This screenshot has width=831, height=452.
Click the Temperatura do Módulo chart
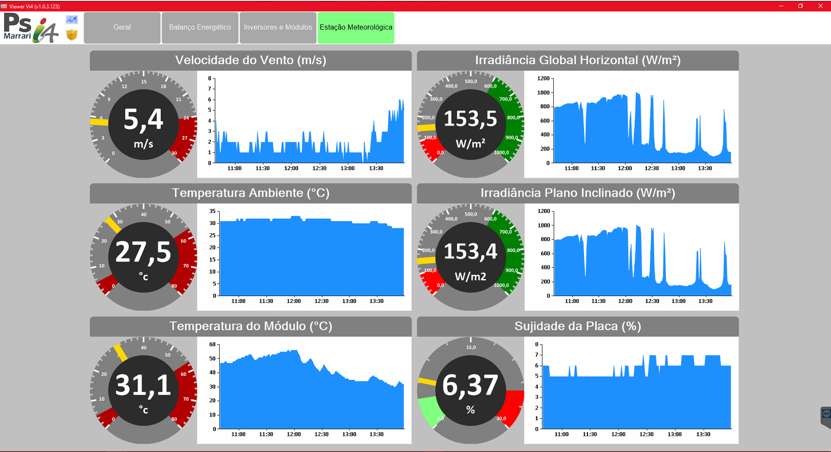(304, 390)
